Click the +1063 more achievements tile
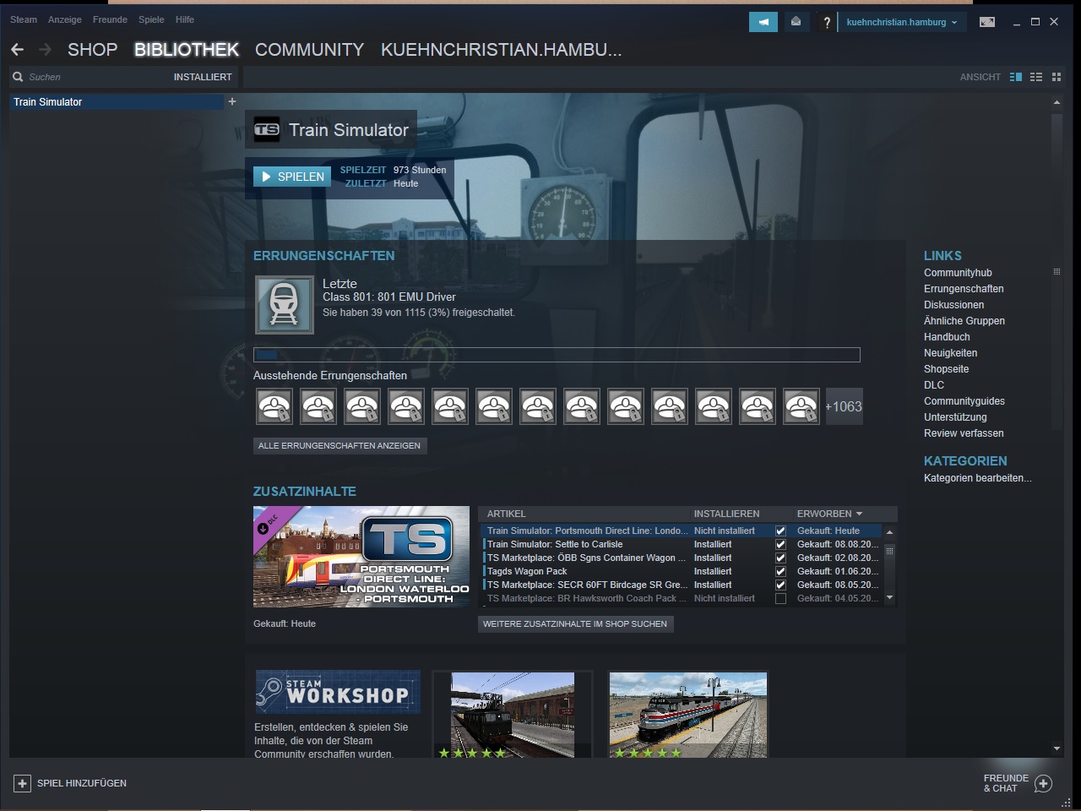 844,406
